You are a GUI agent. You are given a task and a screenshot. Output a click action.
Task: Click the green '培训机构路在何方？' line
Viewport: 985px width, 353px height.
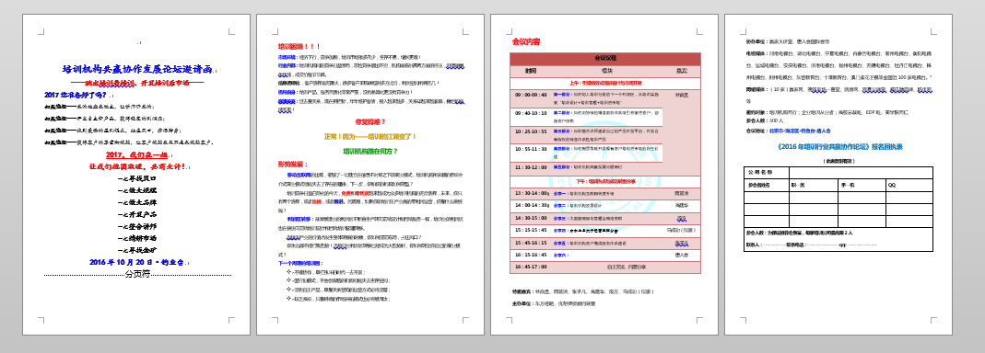point(370,151)
